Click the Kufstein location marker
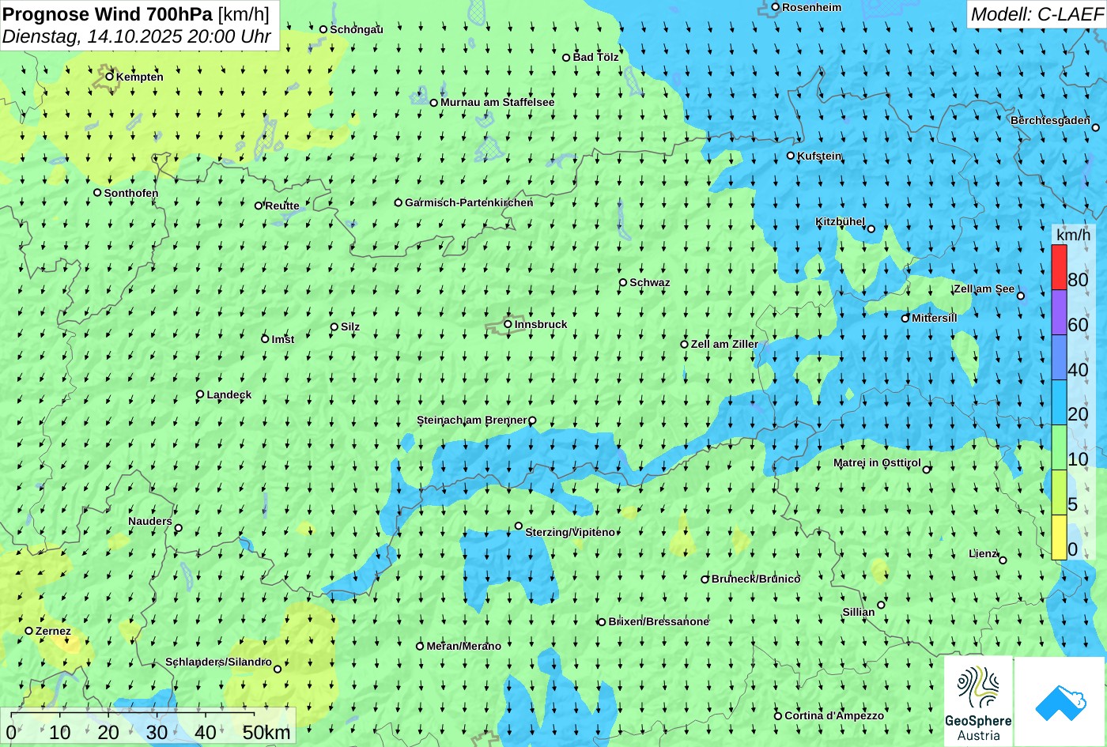Viewport: 1107px width, 747px height. pyautogui.click(x=791, y=156)
